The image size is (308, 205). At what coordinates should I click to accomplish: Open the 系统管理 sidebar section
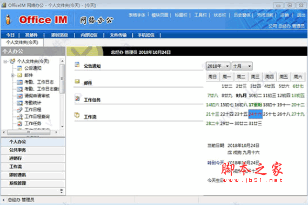coord(33,183)
